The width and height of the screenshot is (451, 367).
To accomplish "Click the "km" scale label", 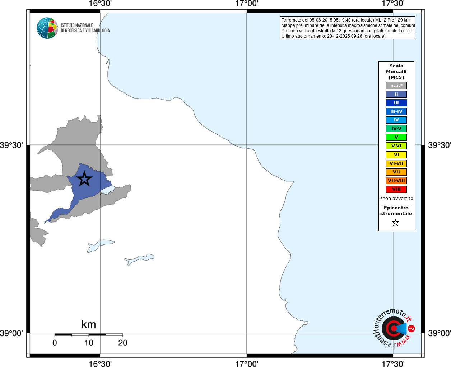I will point(89,324).
